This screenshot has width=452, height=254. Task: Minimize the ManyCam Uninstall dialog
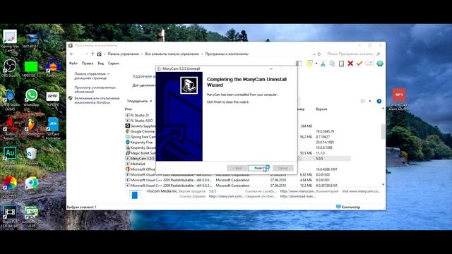[x=271, y=69]
